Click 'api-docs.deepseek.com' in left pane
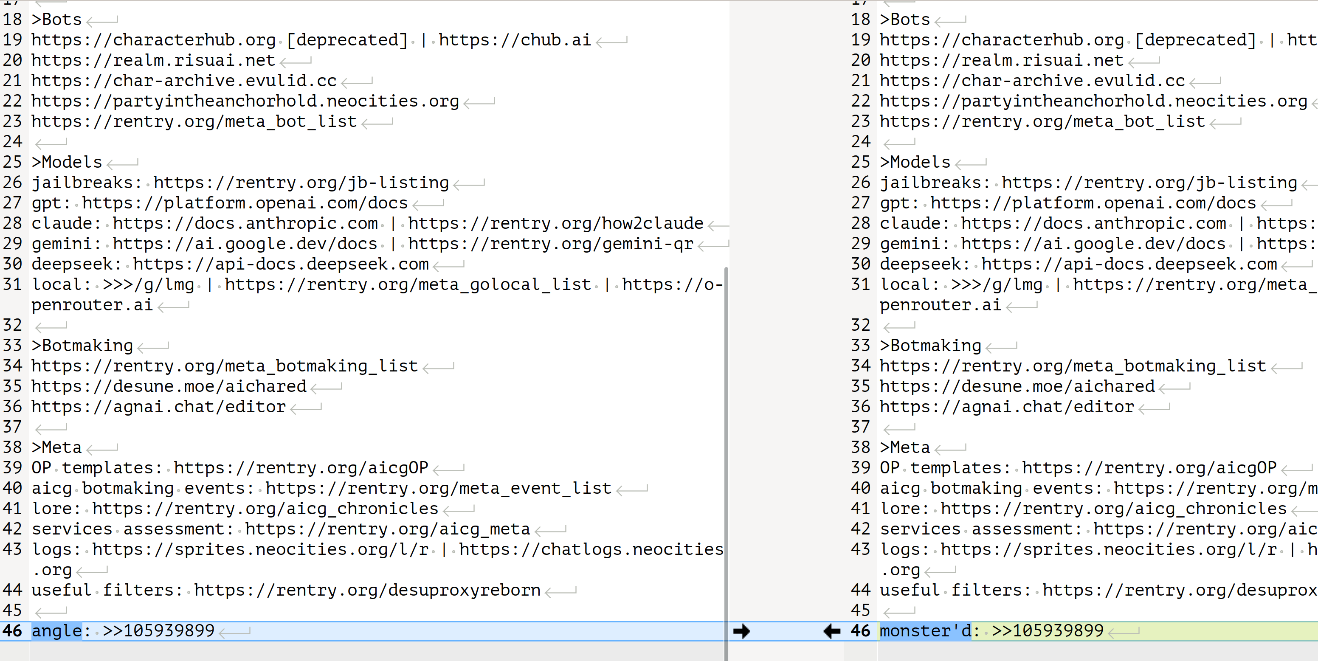Image resolution: width=1318 pixels, height=661 pixels. [x=322, y=264]
